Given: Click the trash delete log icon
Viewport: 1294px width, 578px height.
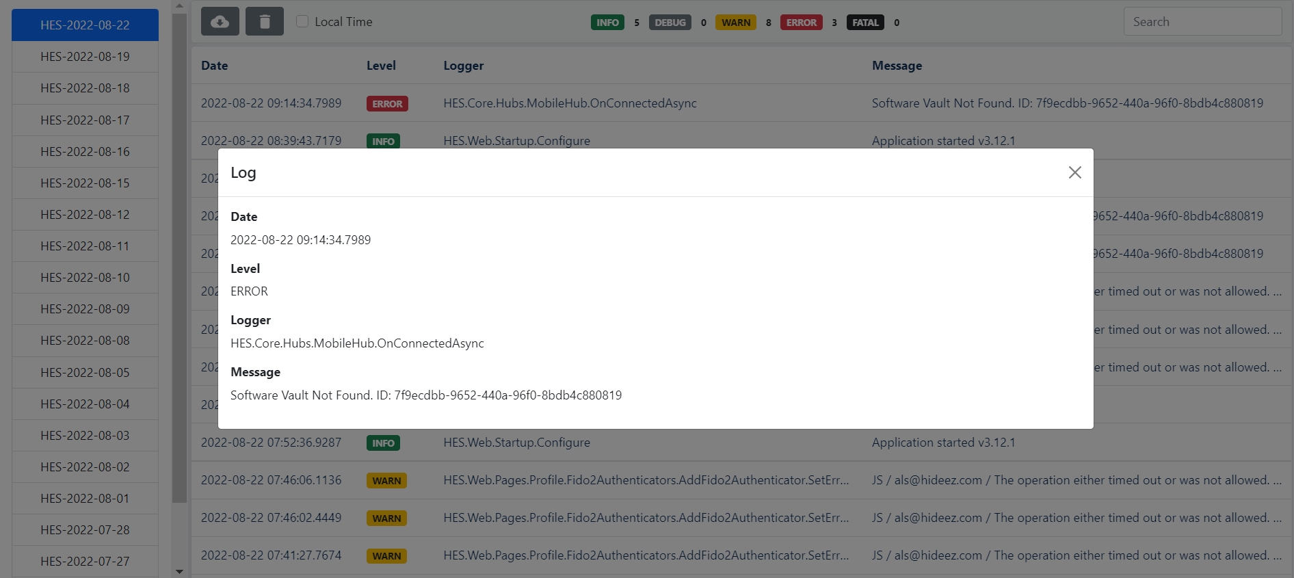Looking at the screenshot, I should pyautogui.click(x=265, y=22).
